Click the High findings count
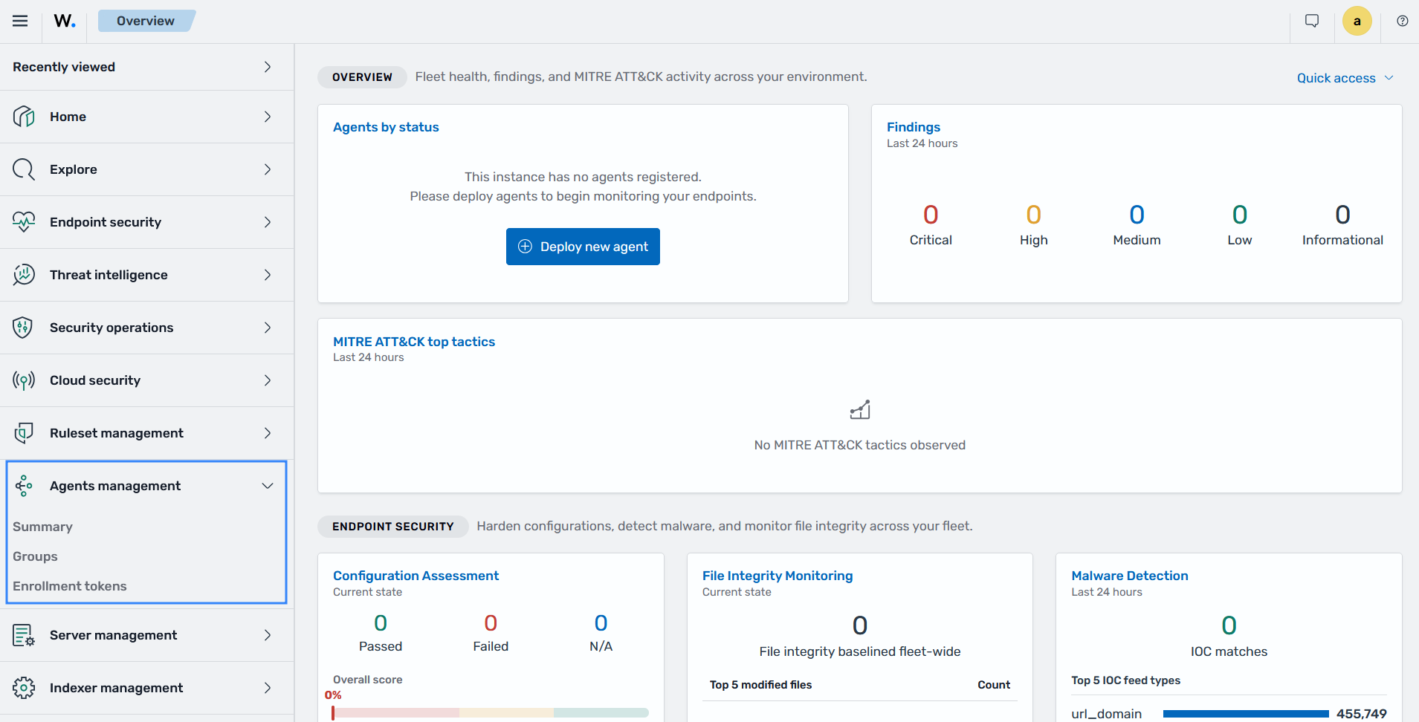The width and height of the screenshot is (1419, 722). pos(1033,215)
